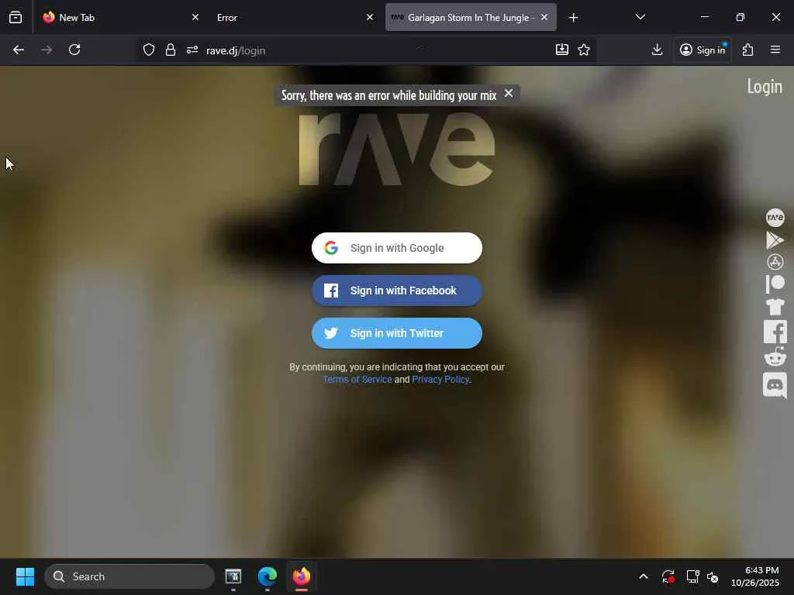This screenshot has height=595, width=794.
Task: Close the Error tab
Action: (370, 17)
